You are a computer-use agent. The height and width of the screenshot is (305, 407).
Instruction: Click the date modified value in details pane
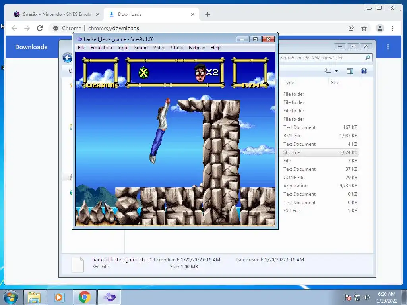(200, 259)
